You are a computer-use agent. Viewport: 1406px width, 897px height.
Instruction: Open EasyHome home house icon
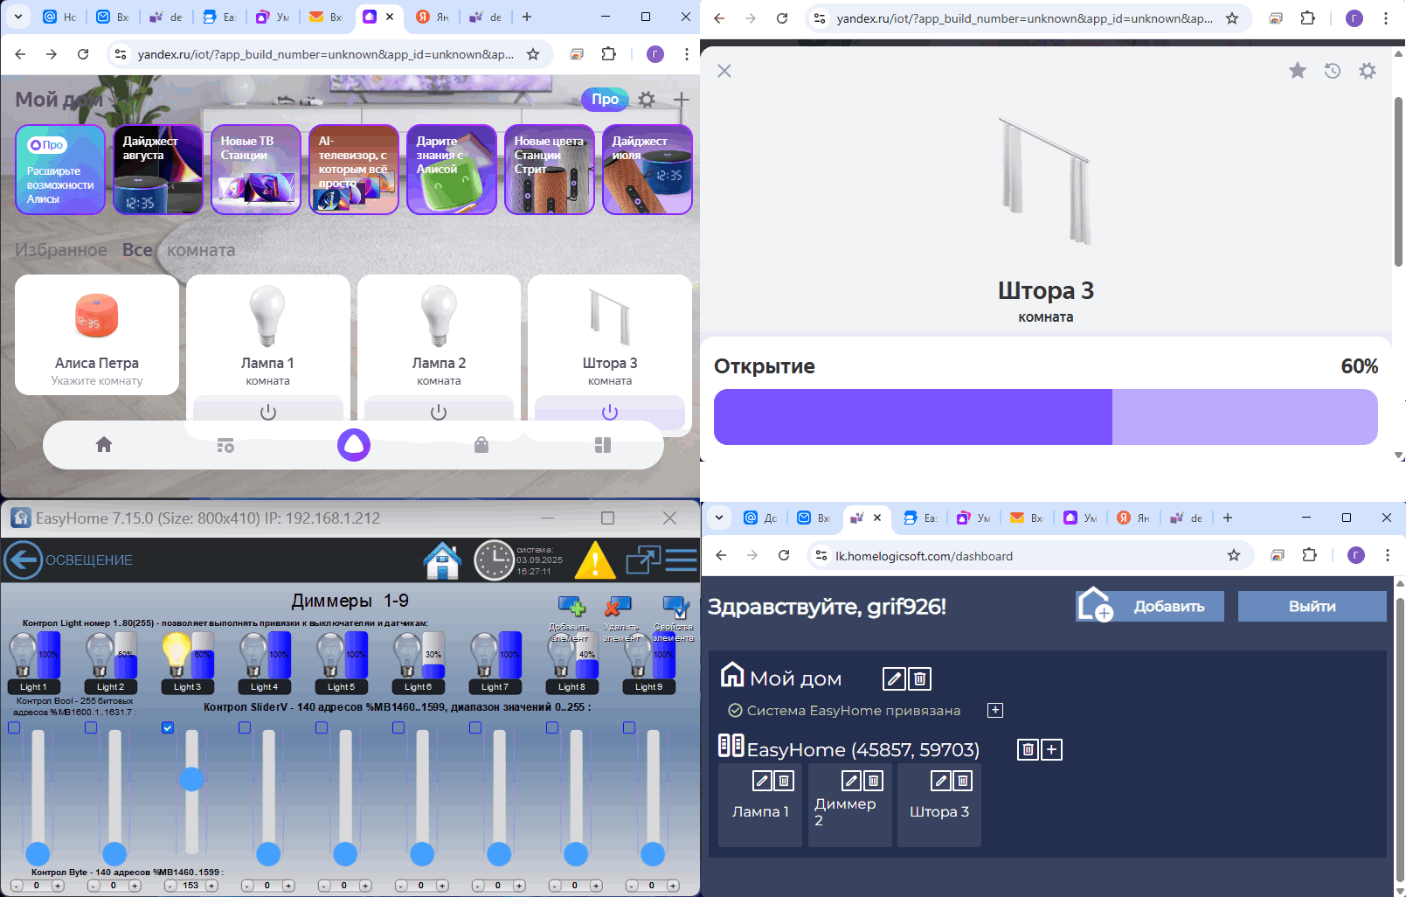[x=442, y=560]
